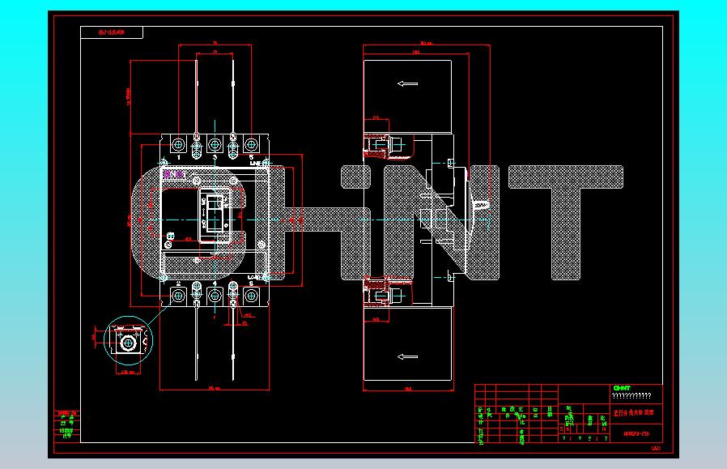
Task: Select the LINE label near terminal 5
Action: point(255,164)
